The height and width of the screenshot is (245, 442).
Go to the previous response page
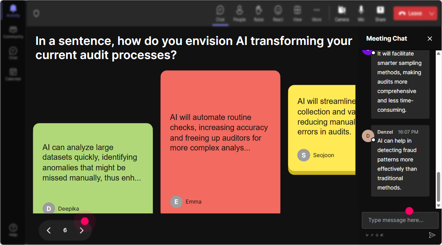[x=49, y=231]
